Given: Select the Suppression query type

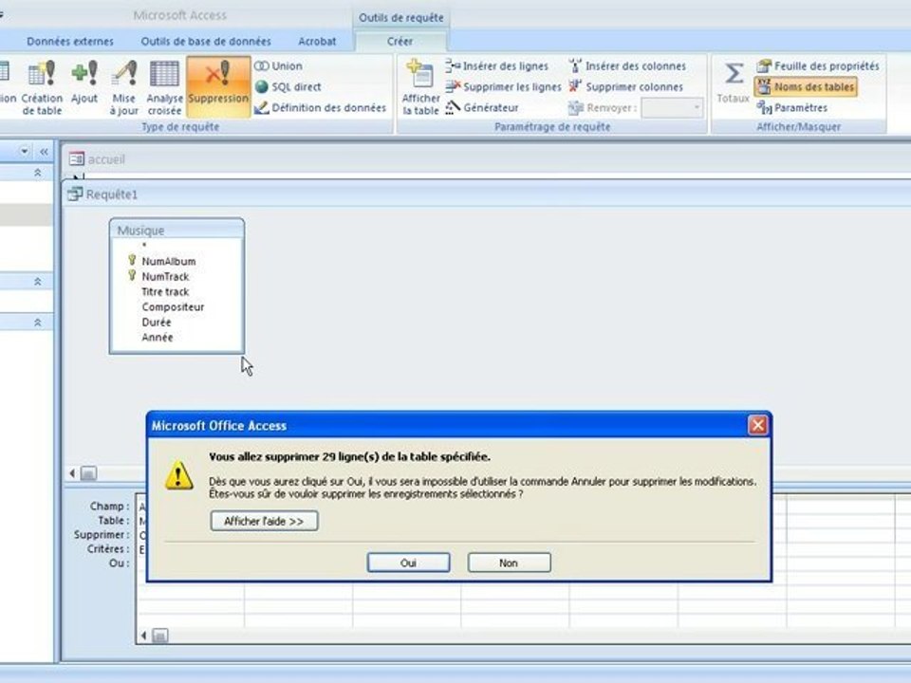Looking at the screenshot, I should [218, 86].
